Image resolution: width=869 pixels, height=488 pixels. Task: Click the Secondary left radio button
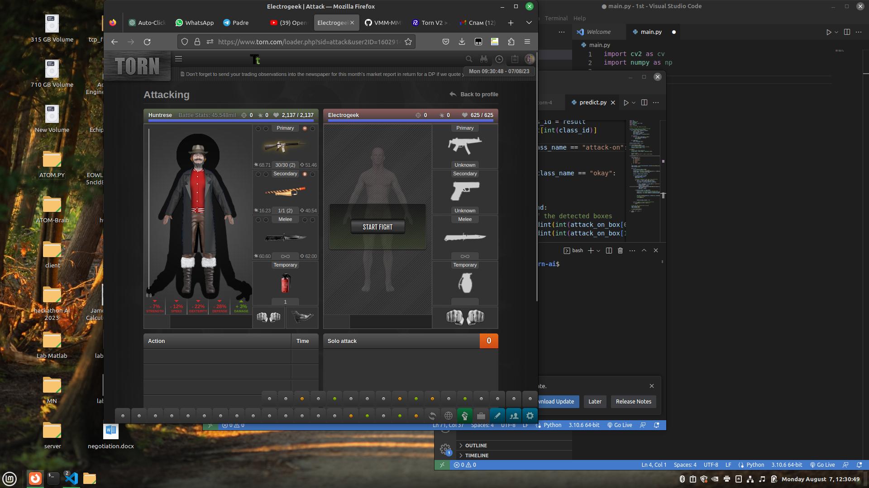pyautogui.click(x=258, y=174)
